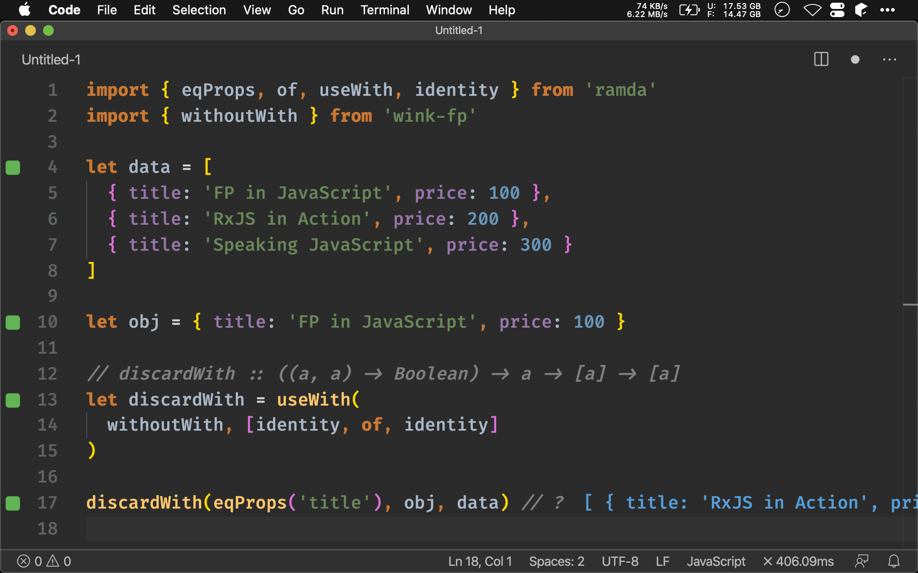
Task: Change indentation via Spaces: 2
Action: 557,561
